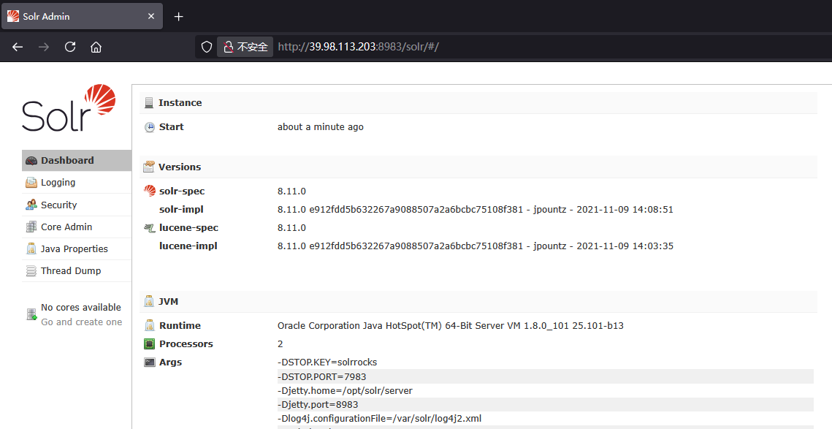Click the Dashboard gauge icon
This screenshot has width=832, height=429.
click(31, 161)
